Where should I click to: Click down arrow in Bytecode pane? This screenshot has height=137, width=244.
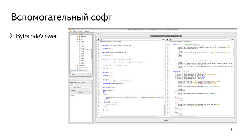(170, 39)
